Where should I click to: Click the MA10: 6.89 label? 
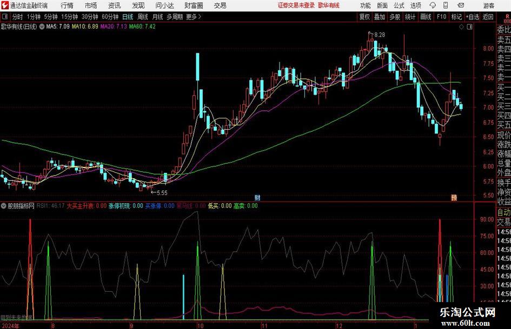click(x=85, y=26)
